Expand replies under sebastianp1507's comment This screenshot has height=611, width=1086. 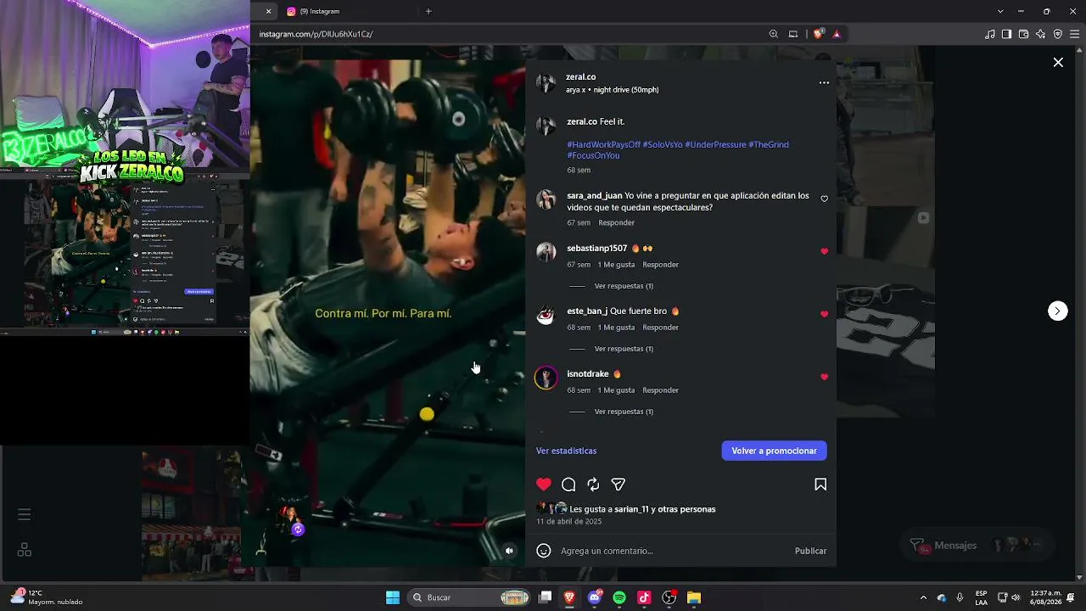[x=624, y=286]
